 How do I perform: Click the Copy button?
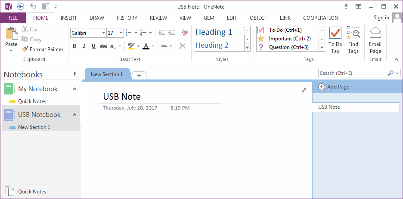(31, 40)
